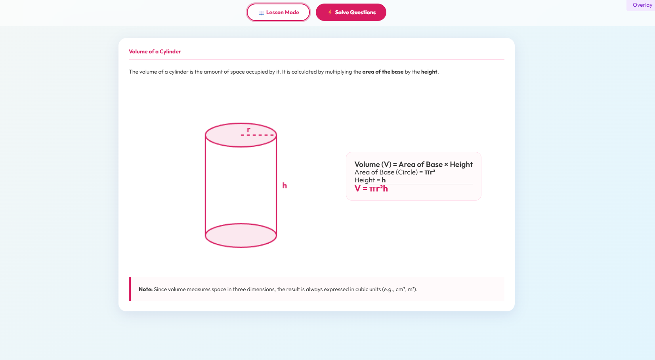The image size is (655, 360).
Task: Select the formula V = πr²h
Action: 371,189
